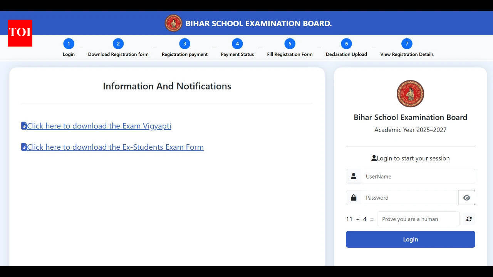Screen dimensions: 493x277
Task: Select step 3 Registration payment circle
Action: tap(184, 44)
